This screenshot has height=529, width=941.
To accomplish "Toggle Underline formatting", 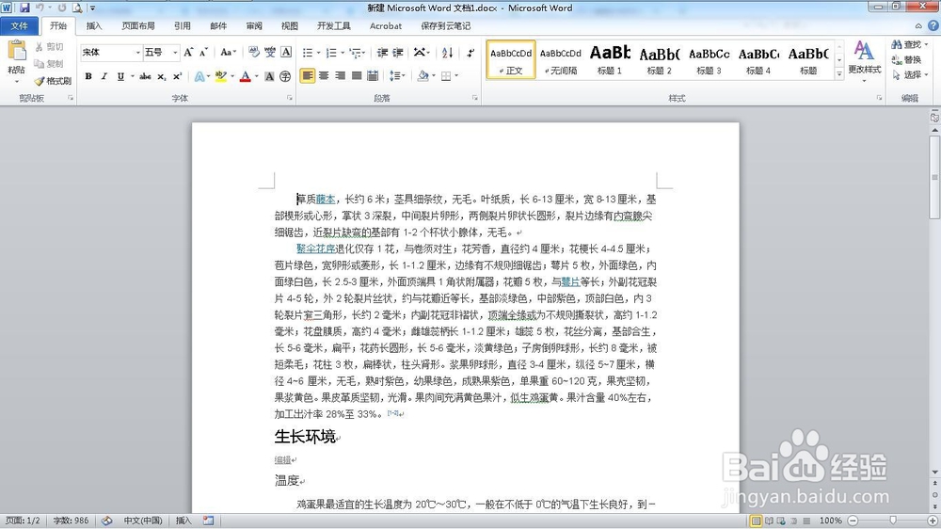I will coord(120,76).
